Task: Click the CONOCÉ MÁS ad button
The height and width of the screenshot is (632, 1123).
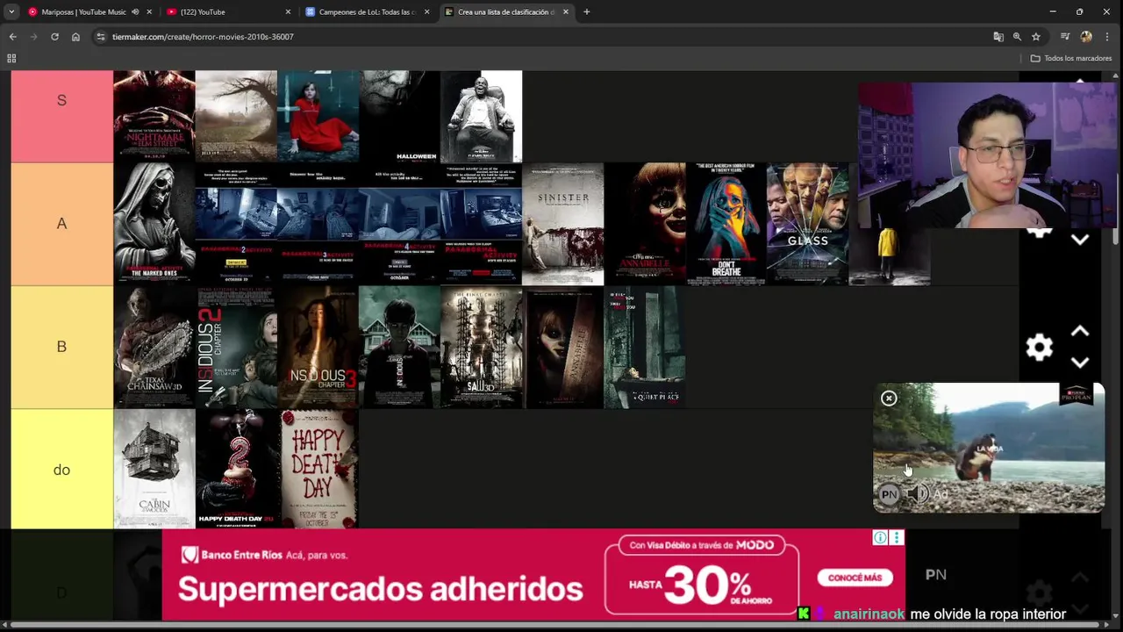Action: [x=855, y=578]
